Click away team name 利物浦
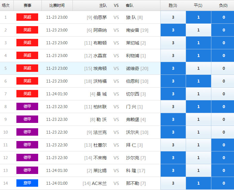 tap(133, 56)
